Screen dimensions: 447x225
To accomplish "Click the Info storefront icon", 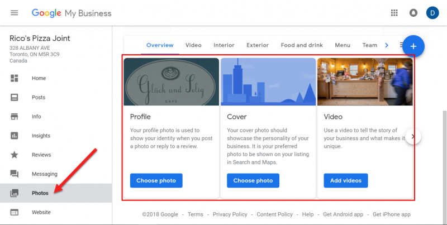I will (x=15, y=117).
